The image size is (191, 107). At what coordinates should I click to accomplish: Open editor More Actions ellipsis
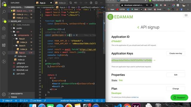[101, 3]
